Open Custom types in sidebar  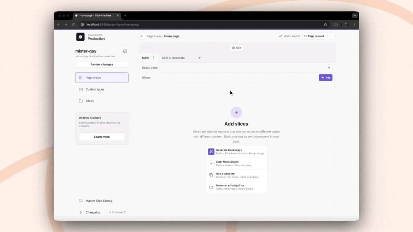click(x=95, y=89)
